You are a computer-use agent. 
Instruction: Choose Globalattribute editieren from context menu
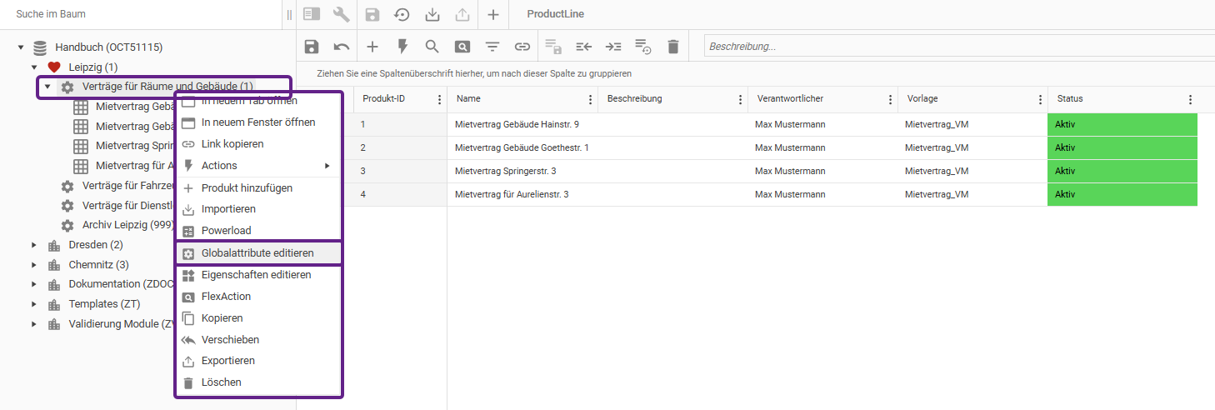click(x=257, y=253)
